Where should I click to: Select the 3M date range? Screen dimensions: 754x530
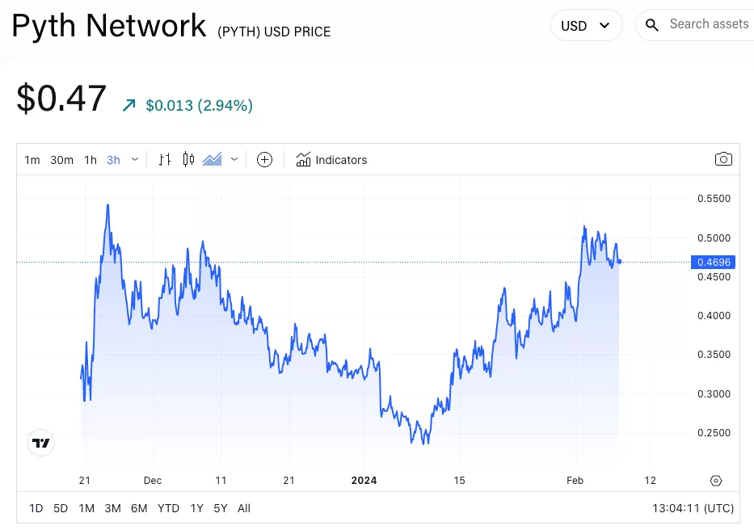coord(112,508)
